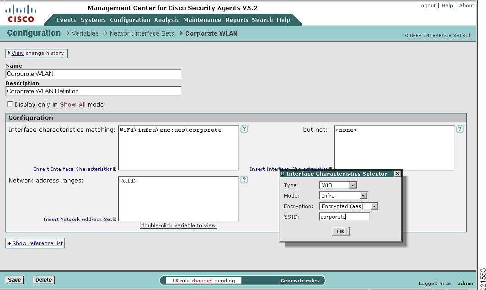Click the Other Interface Sets list icon
This screenshot has height=290, width=486.
coord(468,35)
